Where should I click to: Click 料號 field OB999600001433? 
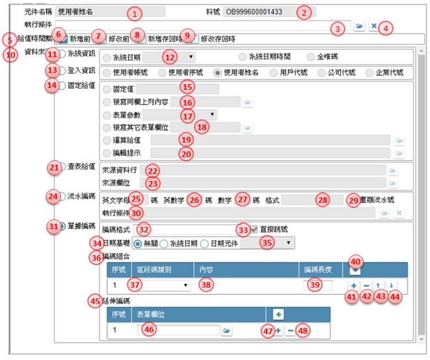(x=269, y=12)
